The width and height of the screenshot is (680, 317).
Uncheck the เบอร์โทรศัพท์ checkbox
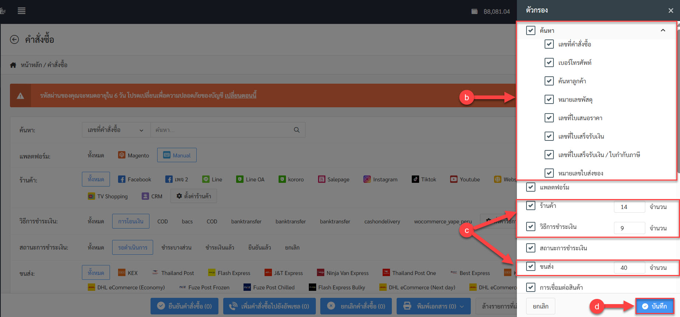click(x=549, y=63)
